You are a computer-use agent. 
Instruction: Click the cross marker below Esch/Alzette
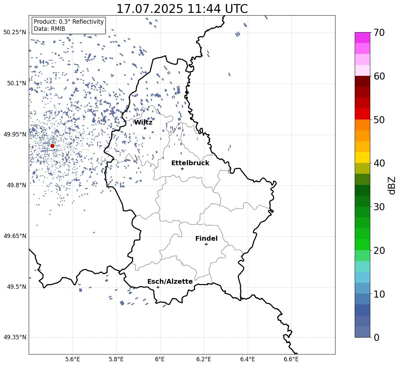pyautogui.click(x=158, y=287)
